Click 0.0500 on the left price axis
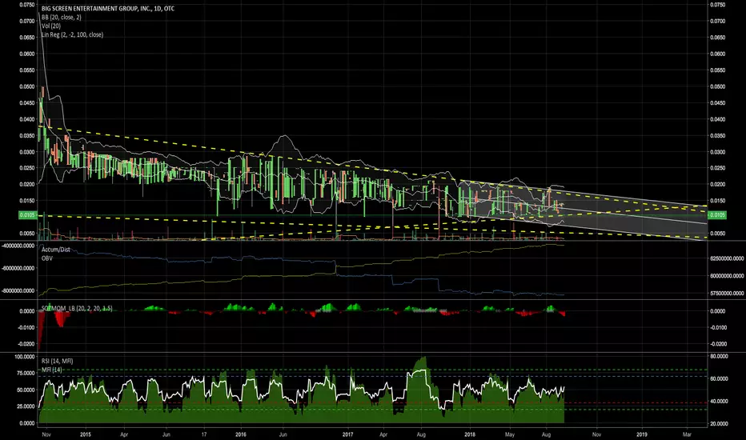 [x=27, y=86]
